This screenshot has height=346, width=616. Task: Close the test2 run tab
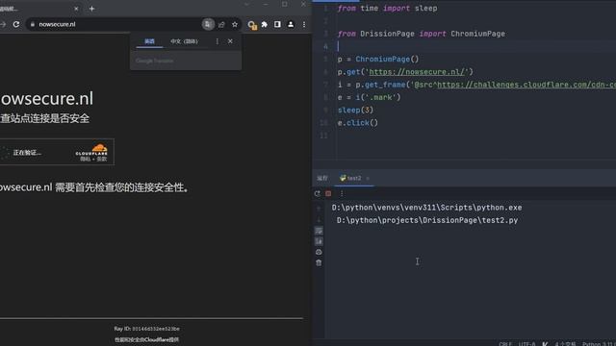coord(368,179)
